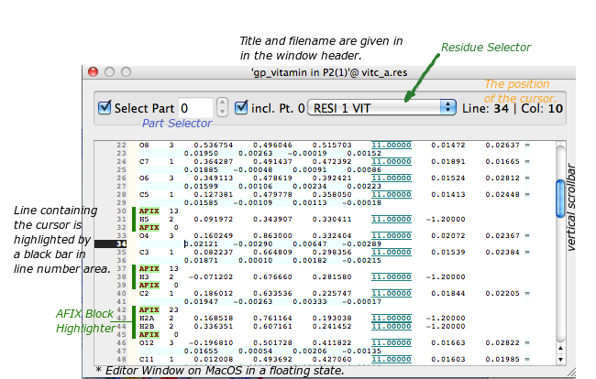Toggle the Select Part checkbox
The height and width of the screenshot is (379, 596).
pos(105,108)
